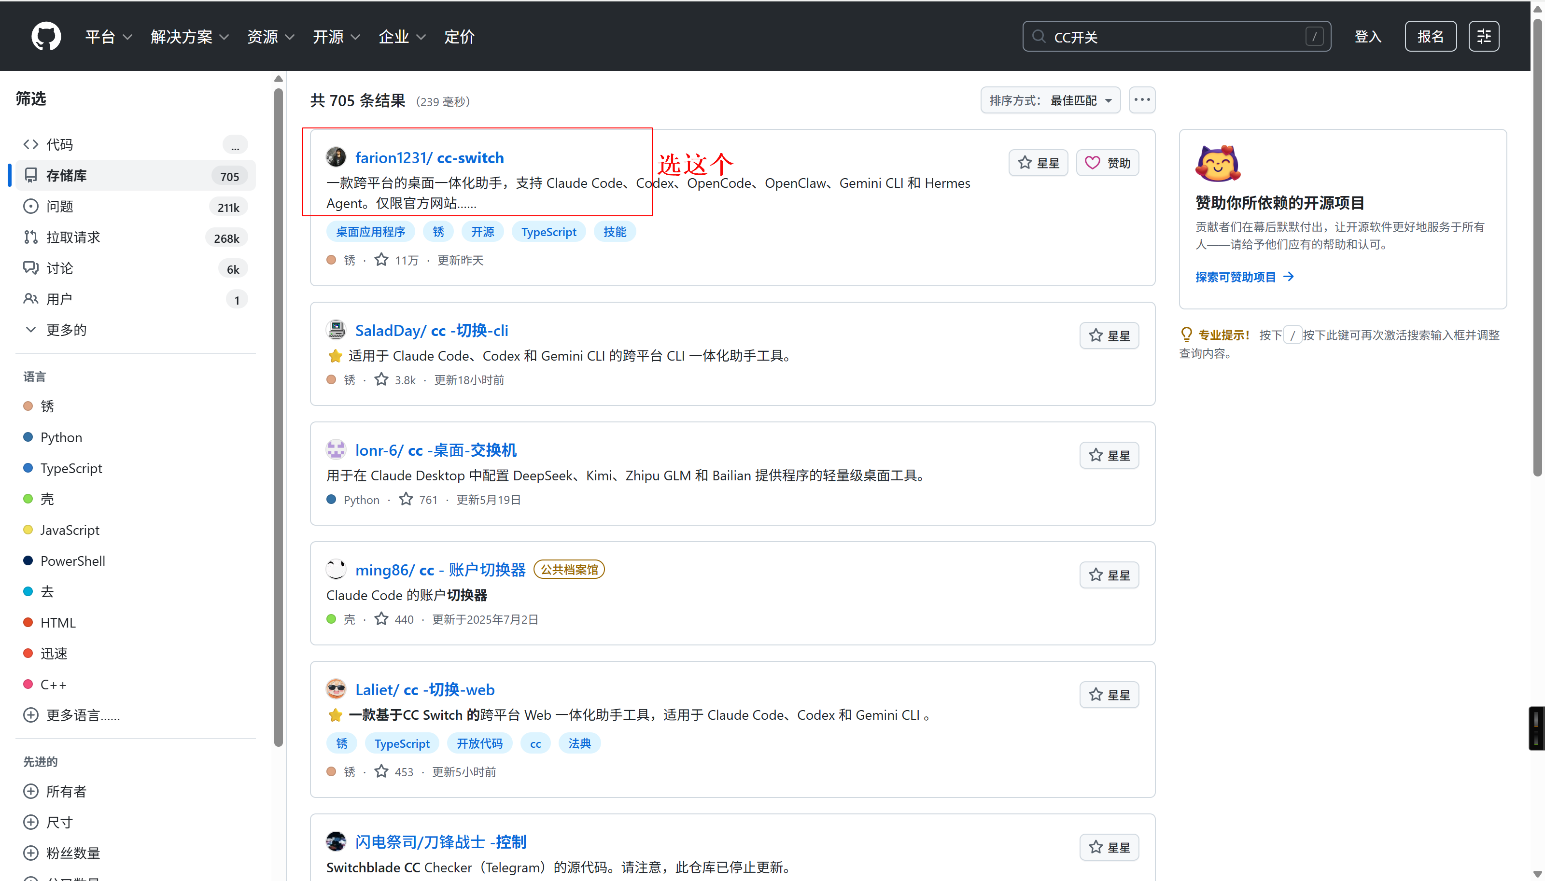
Task: Star the ming86 repository
Action: click(x=1110, y=575)
